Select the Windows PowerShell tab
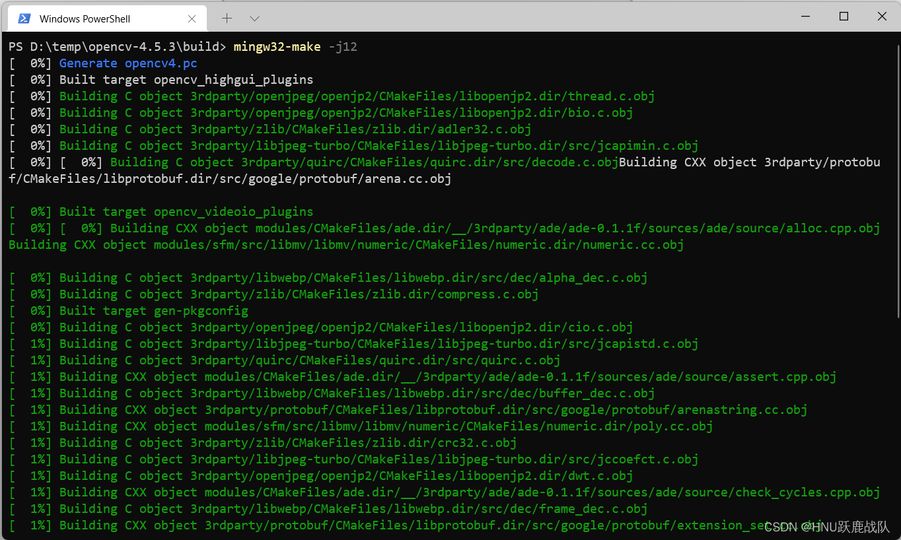This screenshot has width=901, height=540. [106, 18]
